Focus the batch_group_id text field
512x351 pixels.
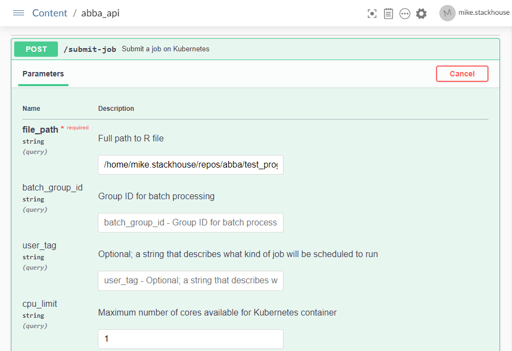pos(190,223)
